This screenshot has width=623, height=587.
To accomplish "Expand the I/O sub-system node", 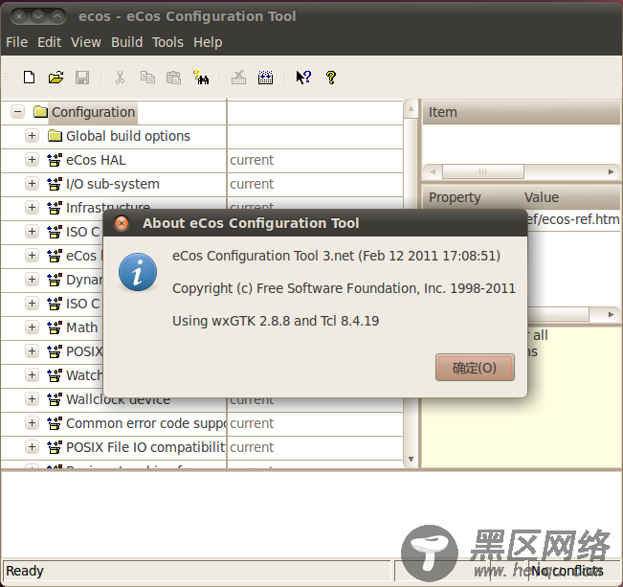I will tap(32, 183).
